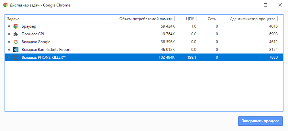Click memory value 19 764K

click(168, 34)
